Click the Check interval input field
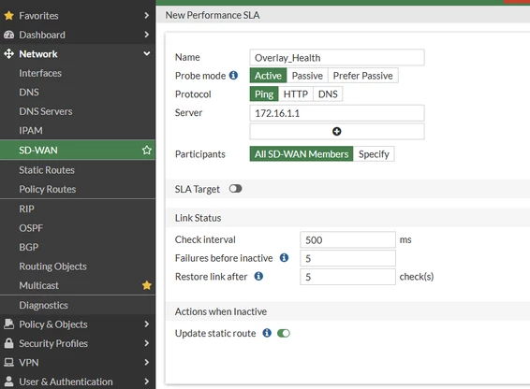This screenshot has width=530, height=389. (x=347, y=239)
